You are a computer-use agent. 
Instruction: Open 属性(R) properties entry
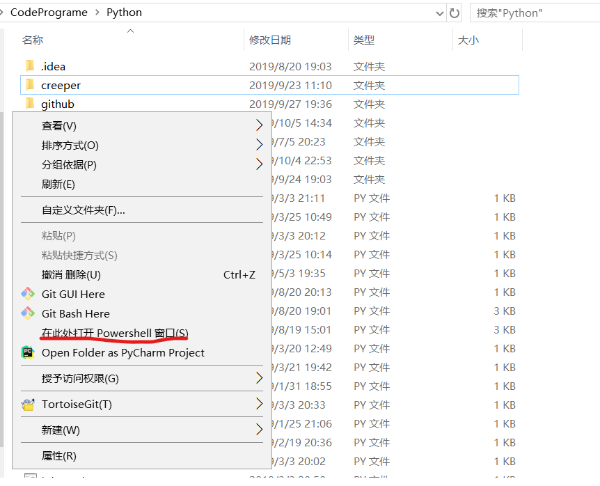(141, 455)
